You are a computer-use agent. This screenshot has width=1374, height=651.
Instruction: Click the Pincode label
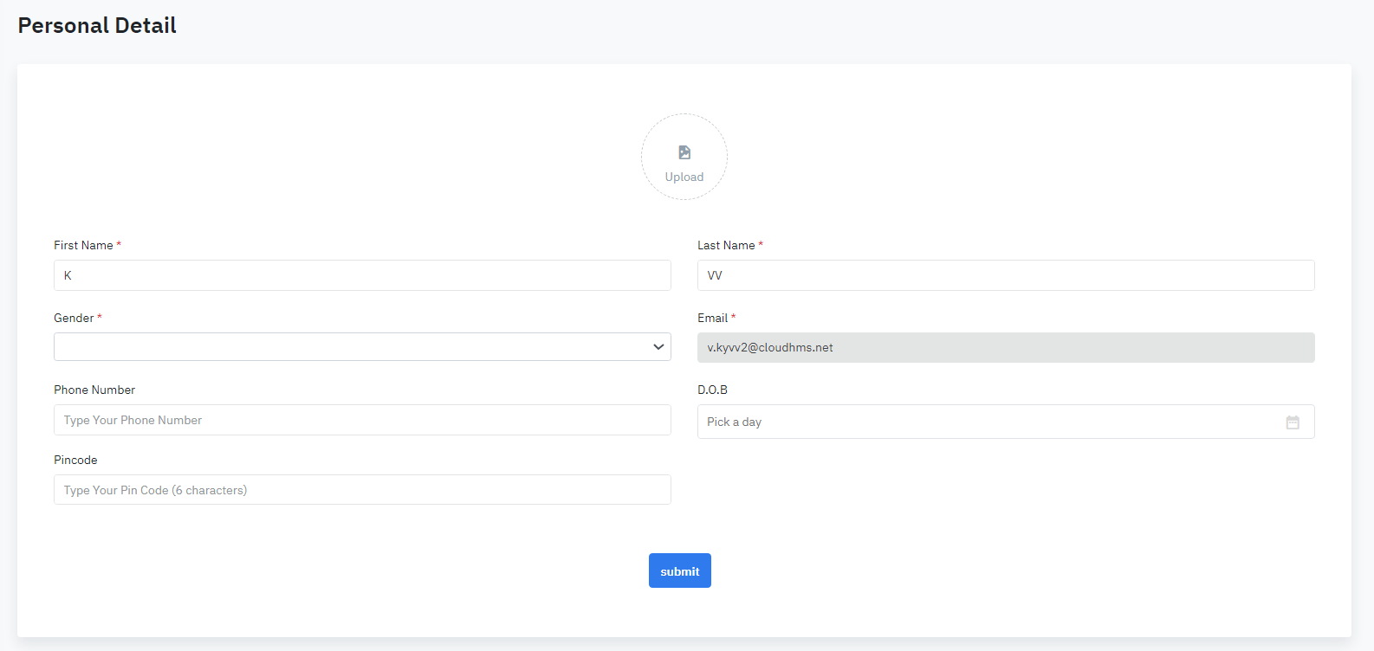coord(75,460)
